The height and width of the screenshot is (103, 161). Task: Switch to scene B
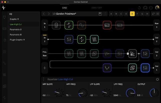click(x=116, y=14)
